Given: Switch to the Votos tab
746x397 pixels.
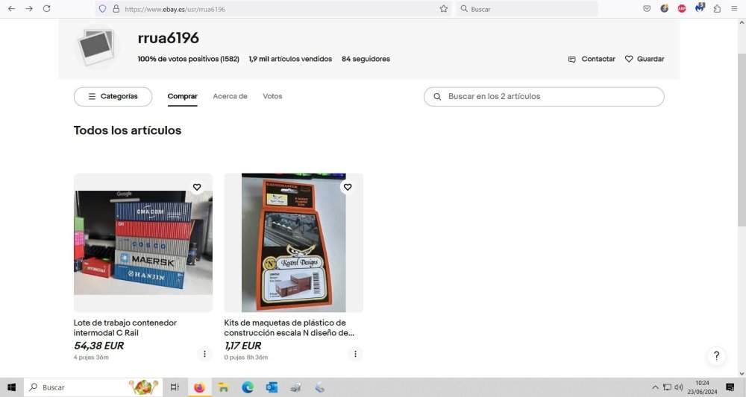Looking at the screenshot, I should 272,96.
